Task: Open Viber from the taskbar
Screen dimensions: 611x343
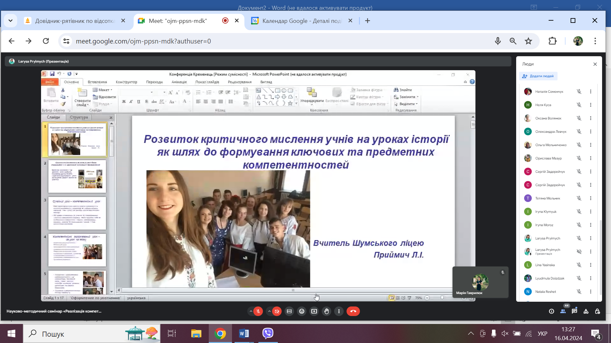Action: coord(268,333)
